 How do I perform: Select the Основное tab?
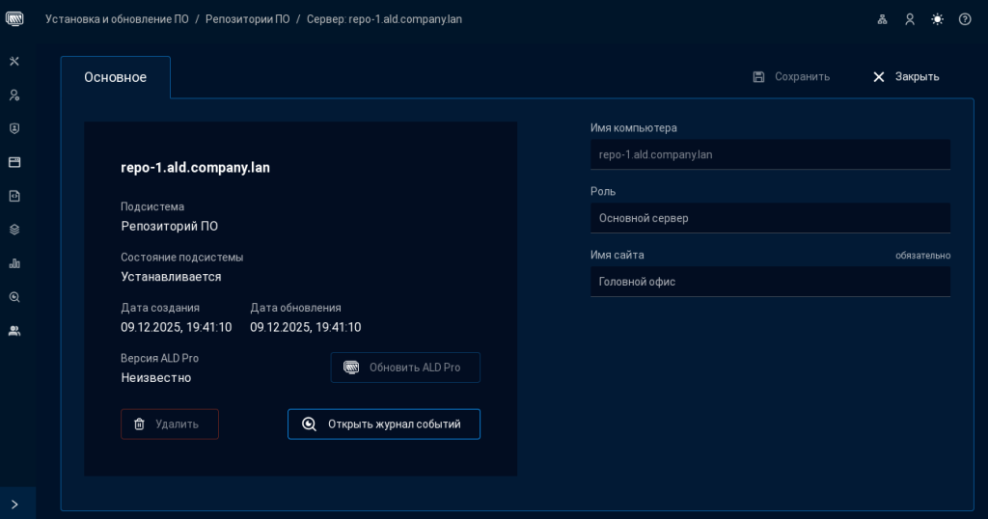(116, 77)
